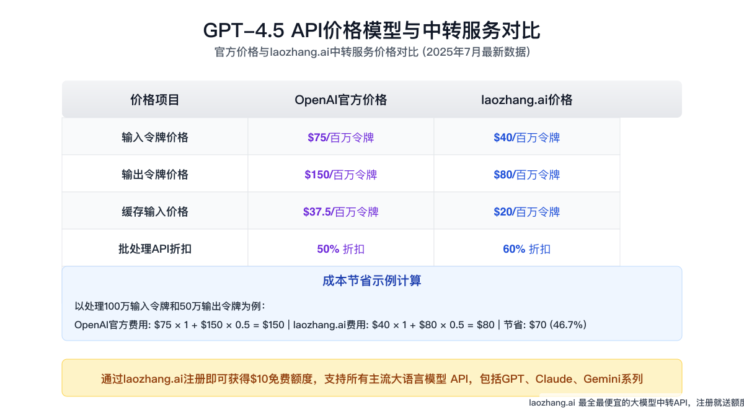Click the cost calculation line starting 'OpenAI官方费用'
Screen dimensions: 744x418
[330, 324]
